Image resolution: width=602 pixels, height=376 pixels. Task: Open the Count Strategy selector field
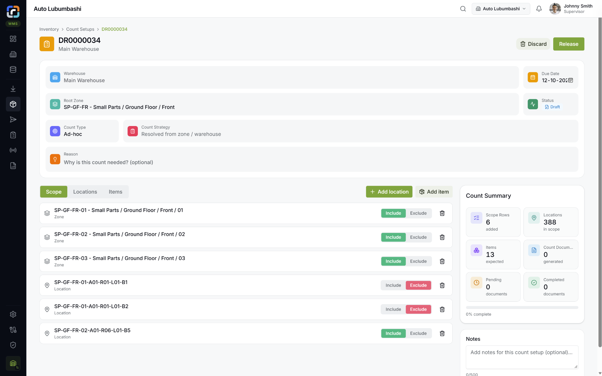[x=351, y=131]
